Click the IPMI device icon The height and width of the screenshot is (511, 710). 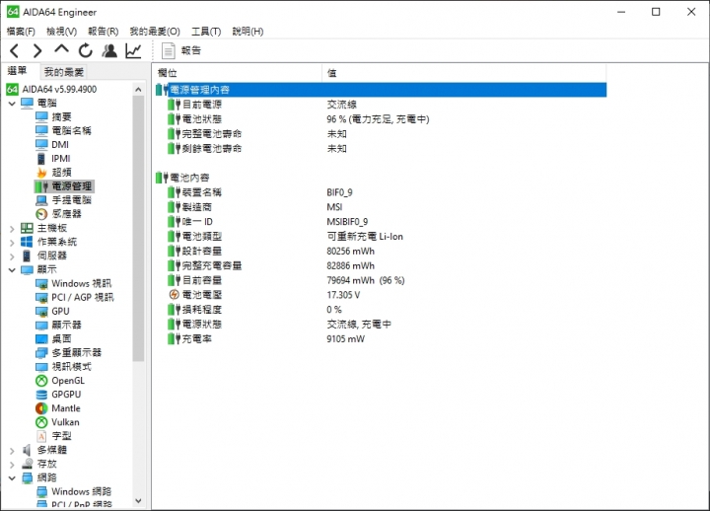click(x=41, y=159)
